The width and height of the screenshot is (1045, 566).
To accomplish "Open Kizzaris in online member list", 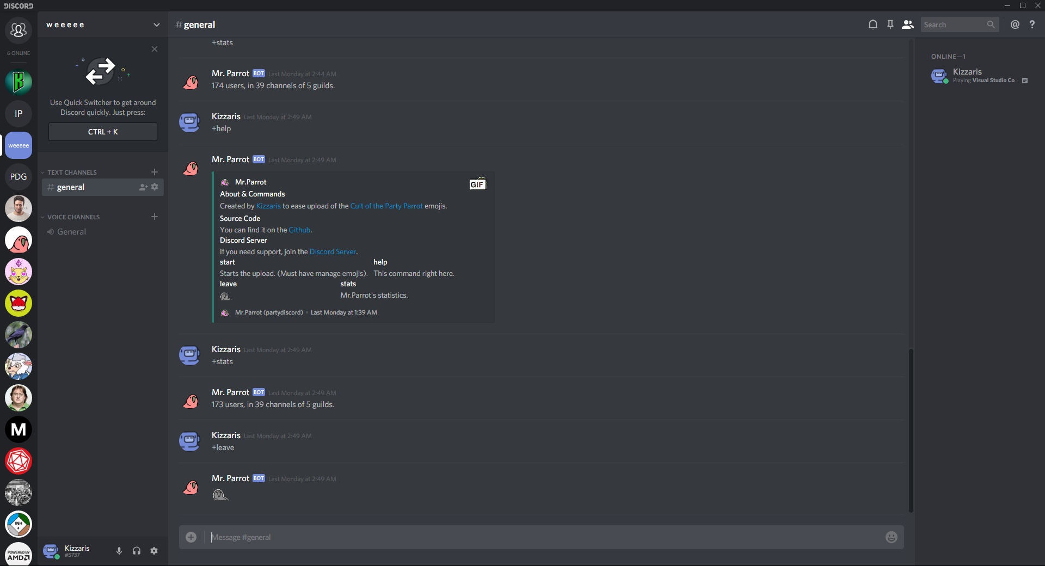I will pos(980,76).
